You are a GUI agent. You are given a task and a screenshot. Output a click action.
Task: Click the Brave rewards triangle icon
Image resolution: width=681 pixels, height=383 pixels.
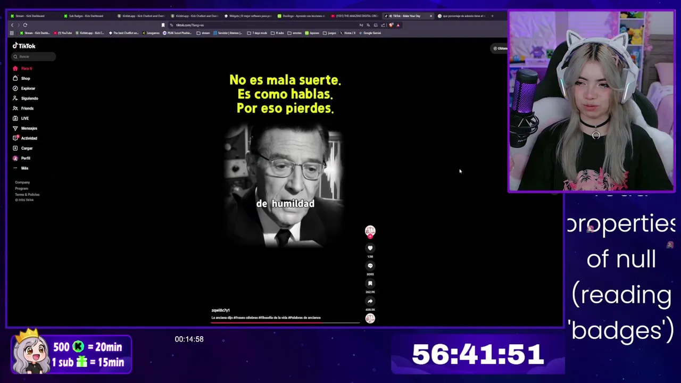[x=398, y=25]
